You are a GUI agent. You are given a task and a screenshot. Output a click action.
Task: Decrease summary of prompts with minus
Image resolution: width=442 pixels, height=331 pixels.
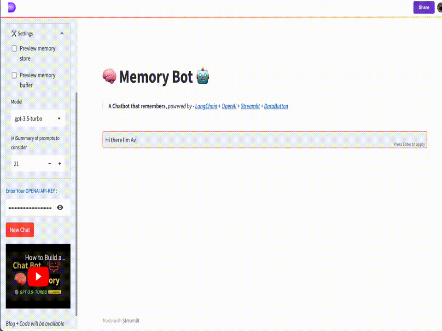(x=50, y=164)
